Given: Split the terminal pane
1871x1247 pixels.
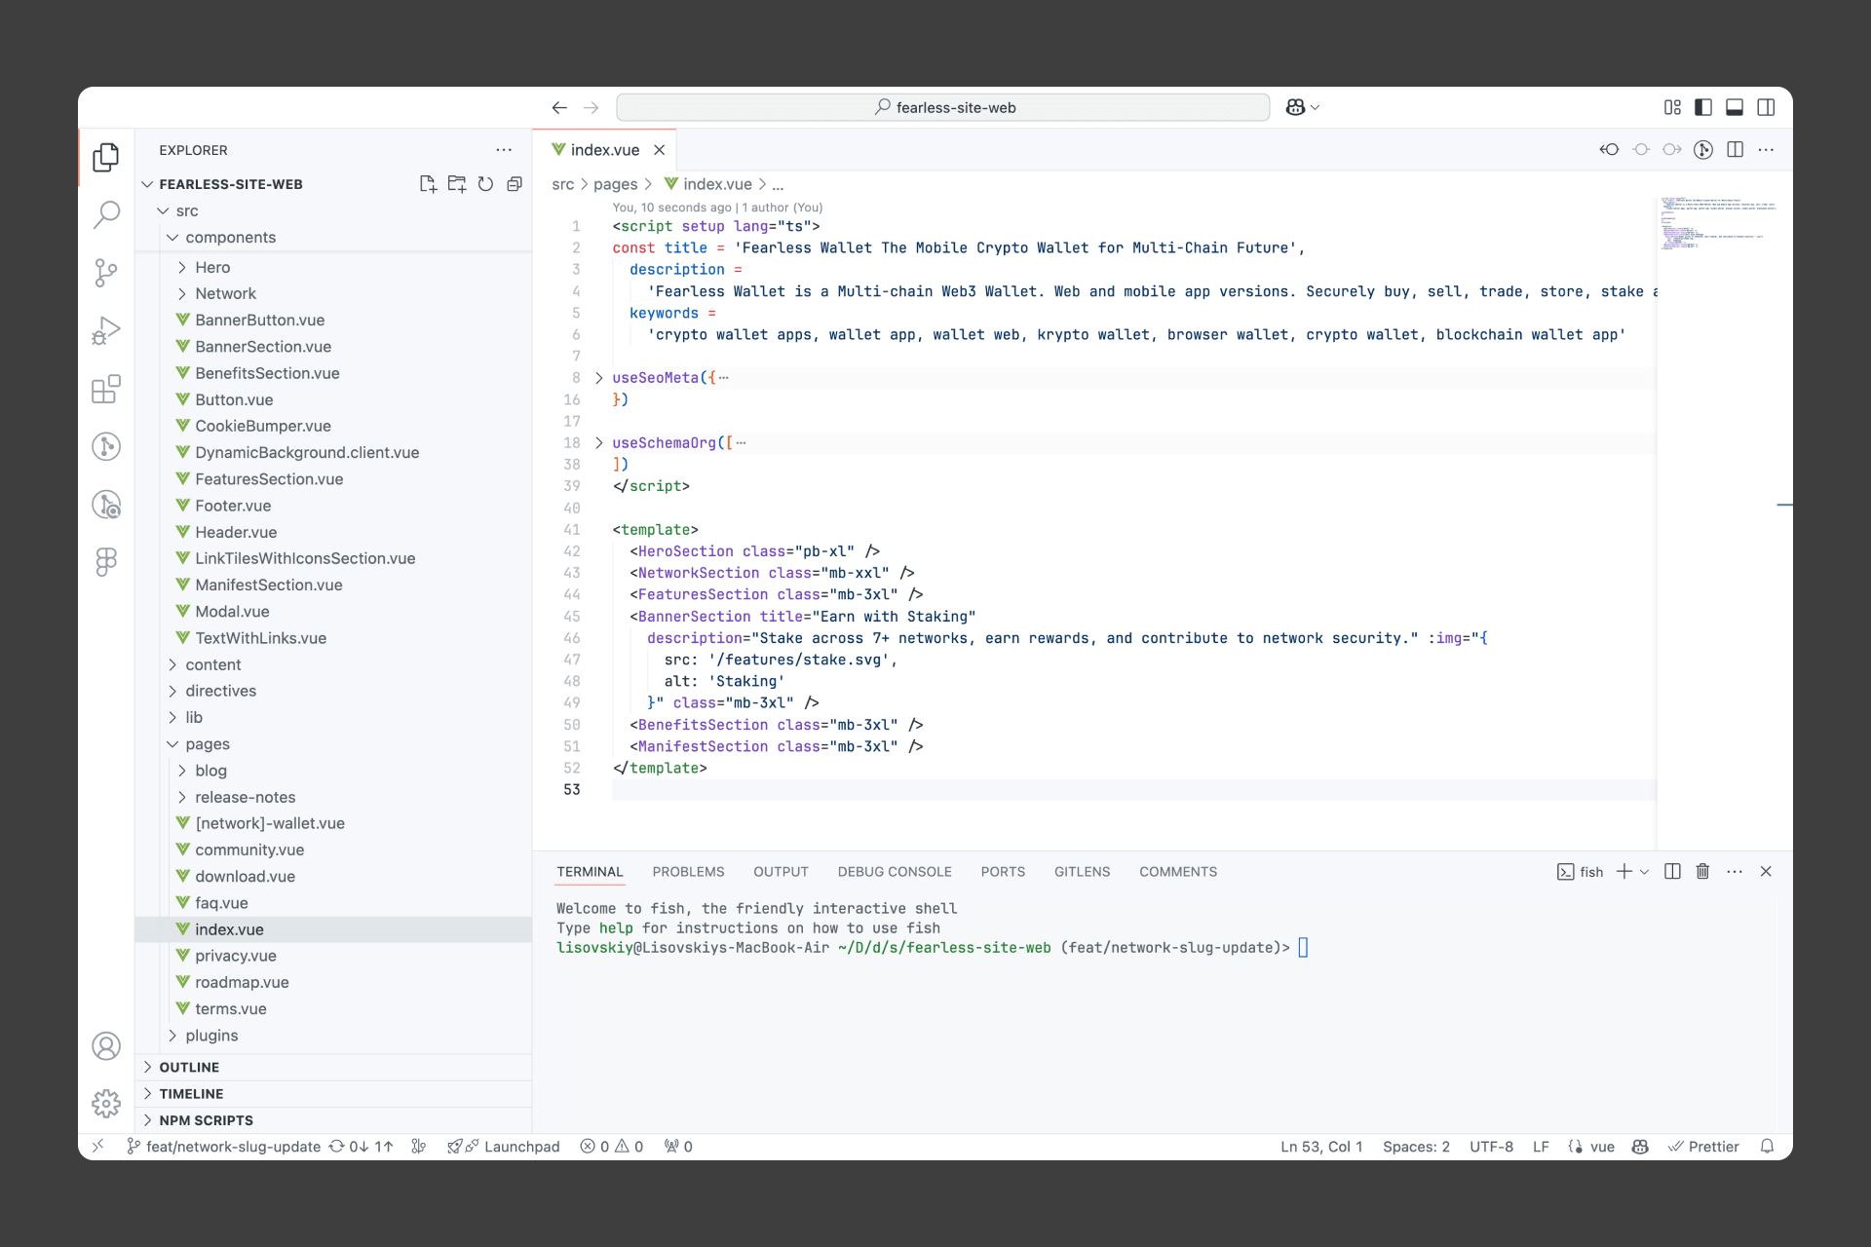Looking at the screenshot, I should click(x=1672, y=872).
